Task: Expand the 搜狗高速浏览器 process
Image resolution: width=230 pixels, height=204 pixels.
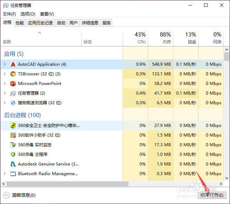Action: [x=5, y=103]
